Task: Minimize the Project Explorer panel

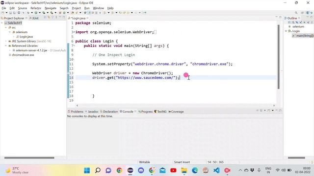Action: [60, 18]
